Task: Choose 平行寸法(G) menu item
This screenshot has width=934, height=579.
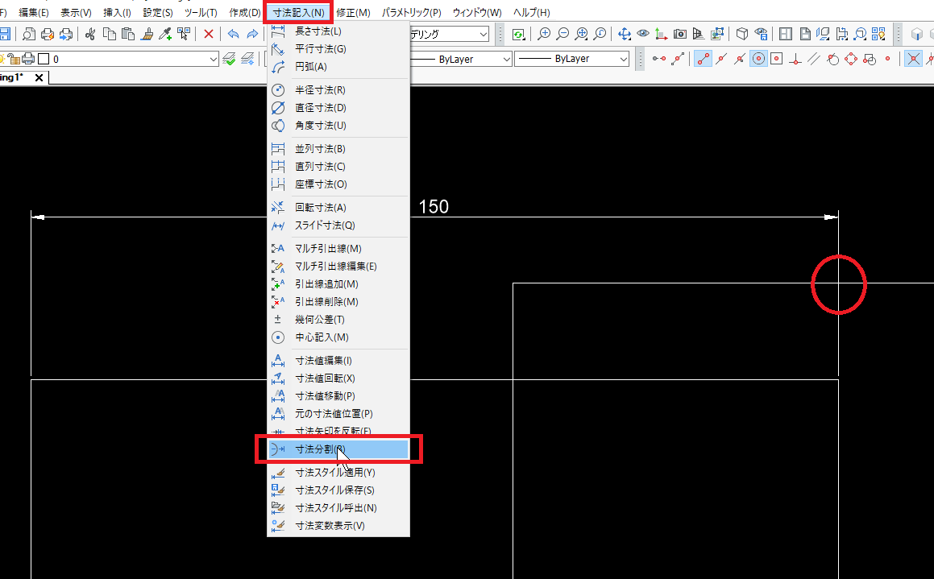Action: pyautogui.click(x=338, y=49)
